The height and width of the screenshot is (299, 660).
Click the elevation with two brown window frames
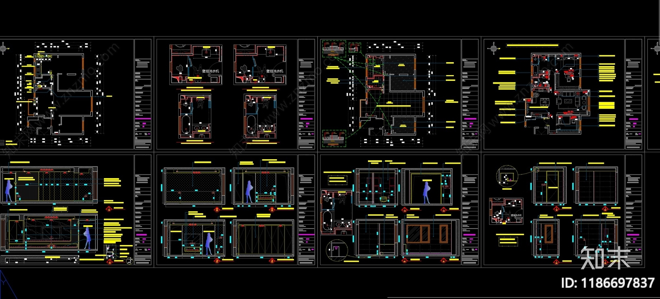pos(429,238)
